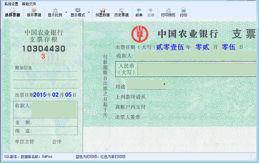The height and width of the screenshot is (164, 259).
Task: Click the 收款人 field on the cheque
Action: [x=195, y=56]
